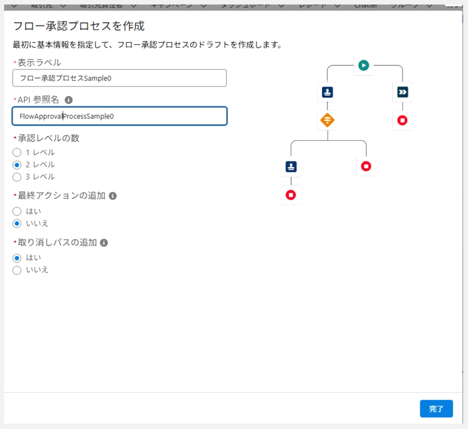Focus the API 参照名 input field
The image size is (468, 429).
[119, 117]
